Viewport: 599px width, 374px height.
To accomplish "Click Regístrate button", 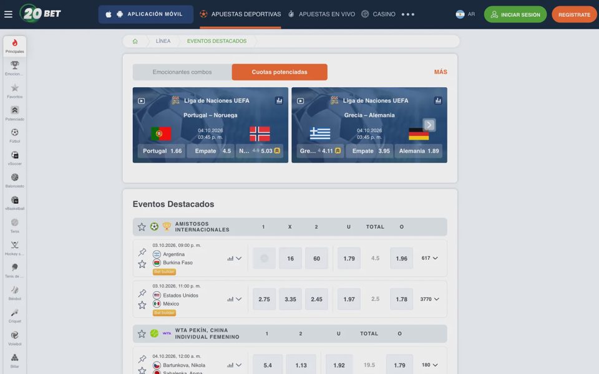I will point(574,14).
